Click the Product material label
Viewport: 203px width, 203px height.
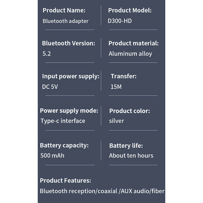tap(133, 43)
